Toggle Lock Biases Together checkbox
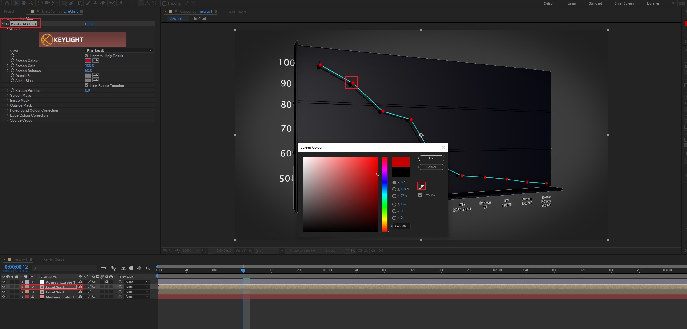The width and height of the screenshot is (687, 329). [87, 85]
